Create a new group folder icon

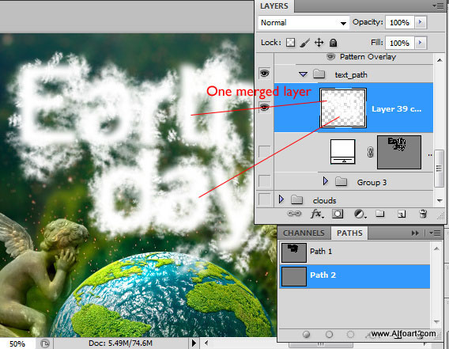380,214
